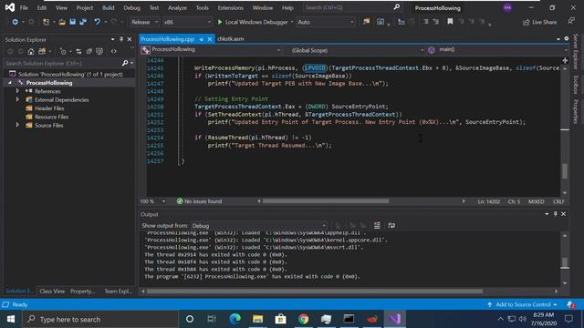Click the Clear All output icon

tap(377, 226)
